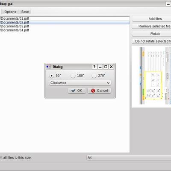
Task: Close the rotation Dialog with X
Action: click(x=111, y=67)
